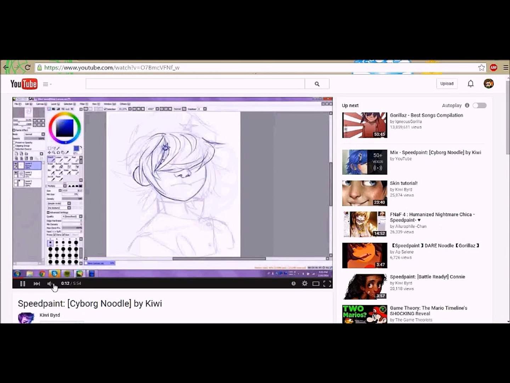Click the scrollbar down arrow
The image size is (510, 383).
pyautogui.click(x=508, y=321)
